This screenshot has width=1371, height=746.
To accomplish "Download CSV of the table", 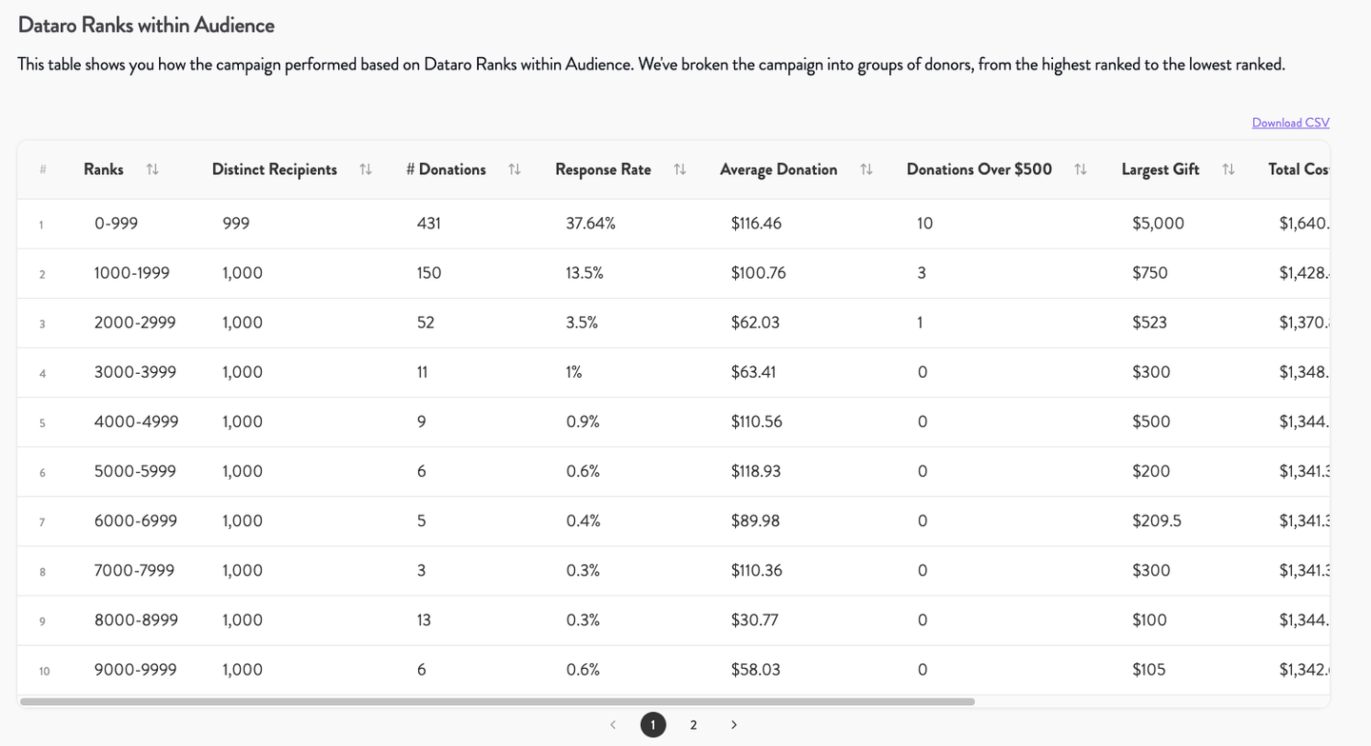I will (x=1290, y=123).
